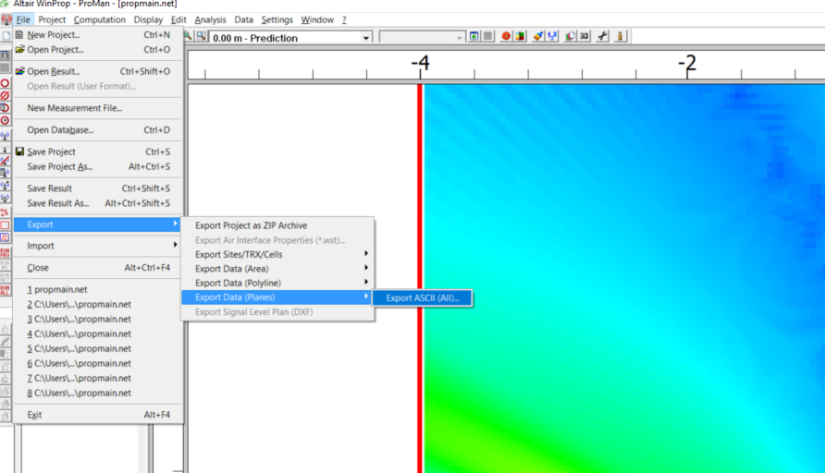Open recent file 8 propmain.net

[98, 393]
